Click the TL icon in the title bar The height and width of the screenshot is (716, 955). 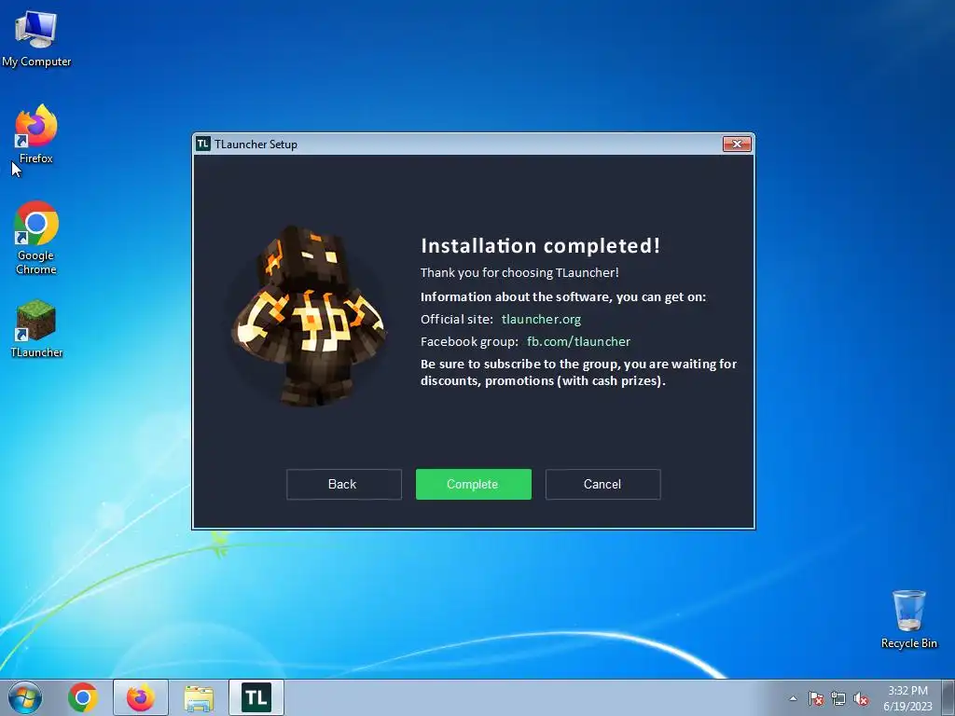click(x=203, y=144)
